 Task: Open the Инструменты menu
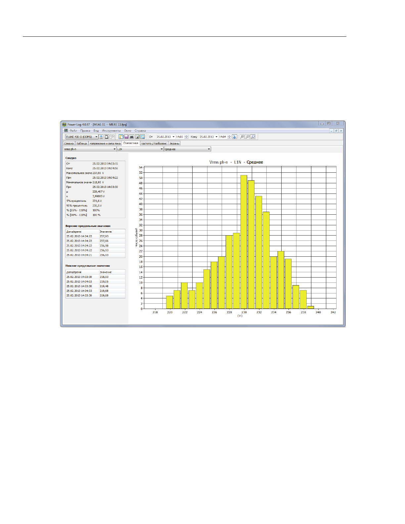[x=111, y=131]
